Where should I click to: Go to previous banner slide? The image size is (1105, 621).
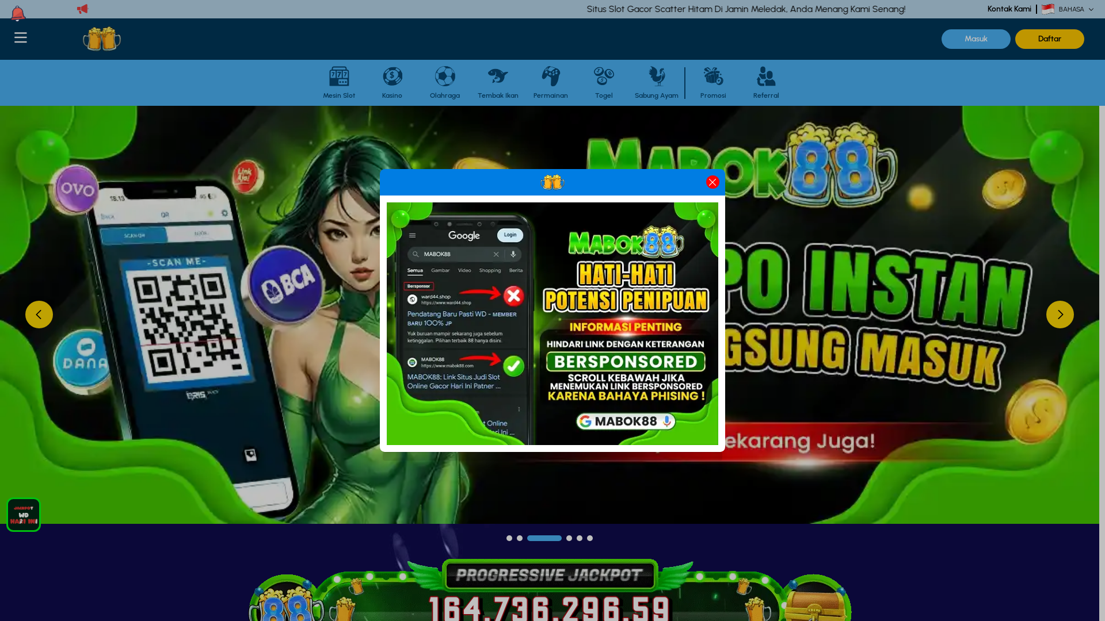click(39, 315)
